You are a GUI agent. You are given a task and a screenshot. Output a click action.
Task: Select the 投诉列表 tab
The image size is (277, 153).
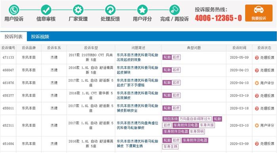(13, 37)
